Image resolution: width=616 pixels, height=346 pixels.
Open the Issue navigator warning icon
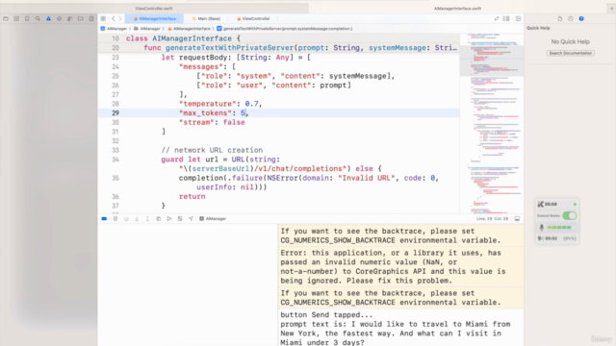(48, 18)
